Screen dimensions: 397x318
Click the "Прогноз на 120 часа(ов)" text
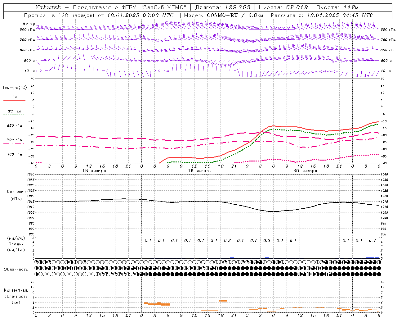tap(60, 15)
